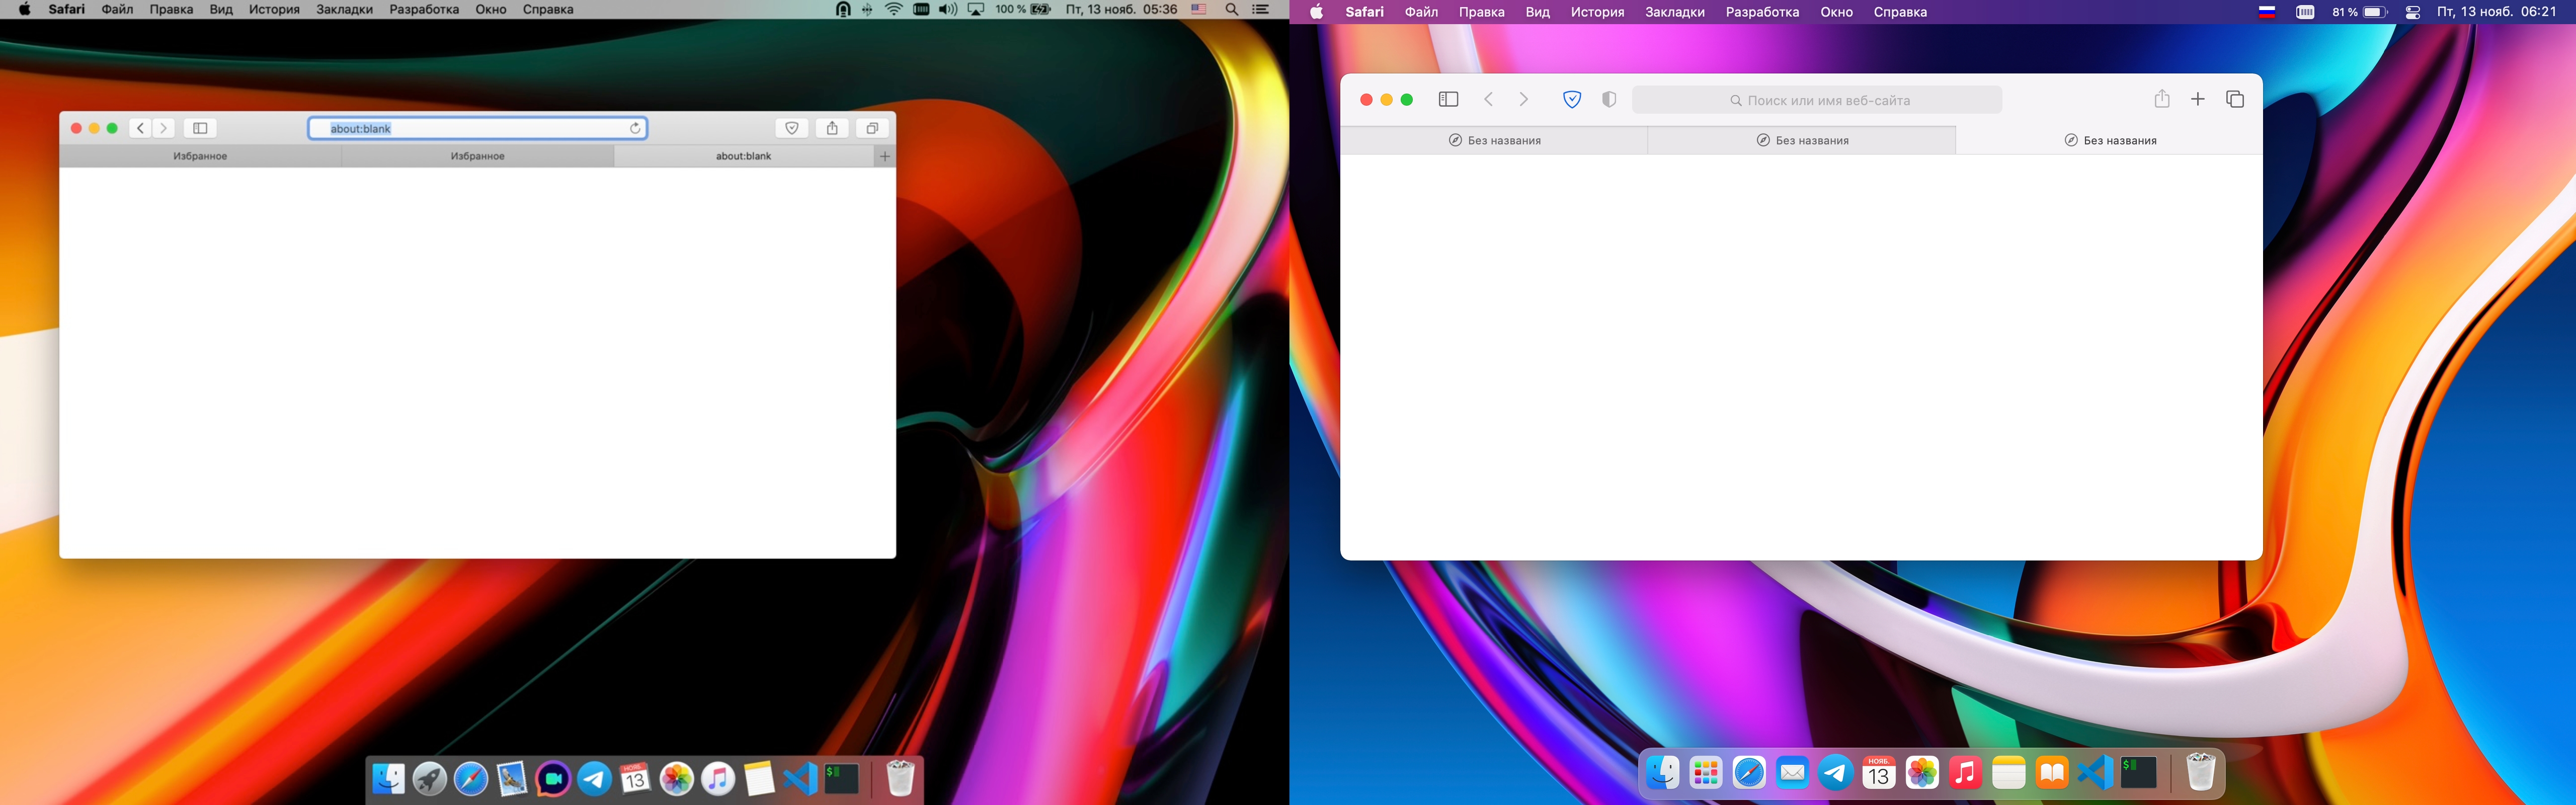Click the 81 % battery indicator
Viewport: 2576px width, 805px height.
pyautogui.click(x=2360, y=12)
